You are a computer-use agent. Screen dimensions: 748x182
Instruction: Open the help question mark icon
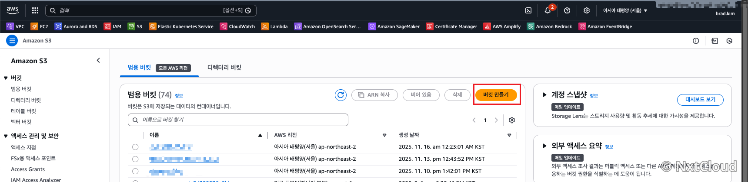click(567, 10)
